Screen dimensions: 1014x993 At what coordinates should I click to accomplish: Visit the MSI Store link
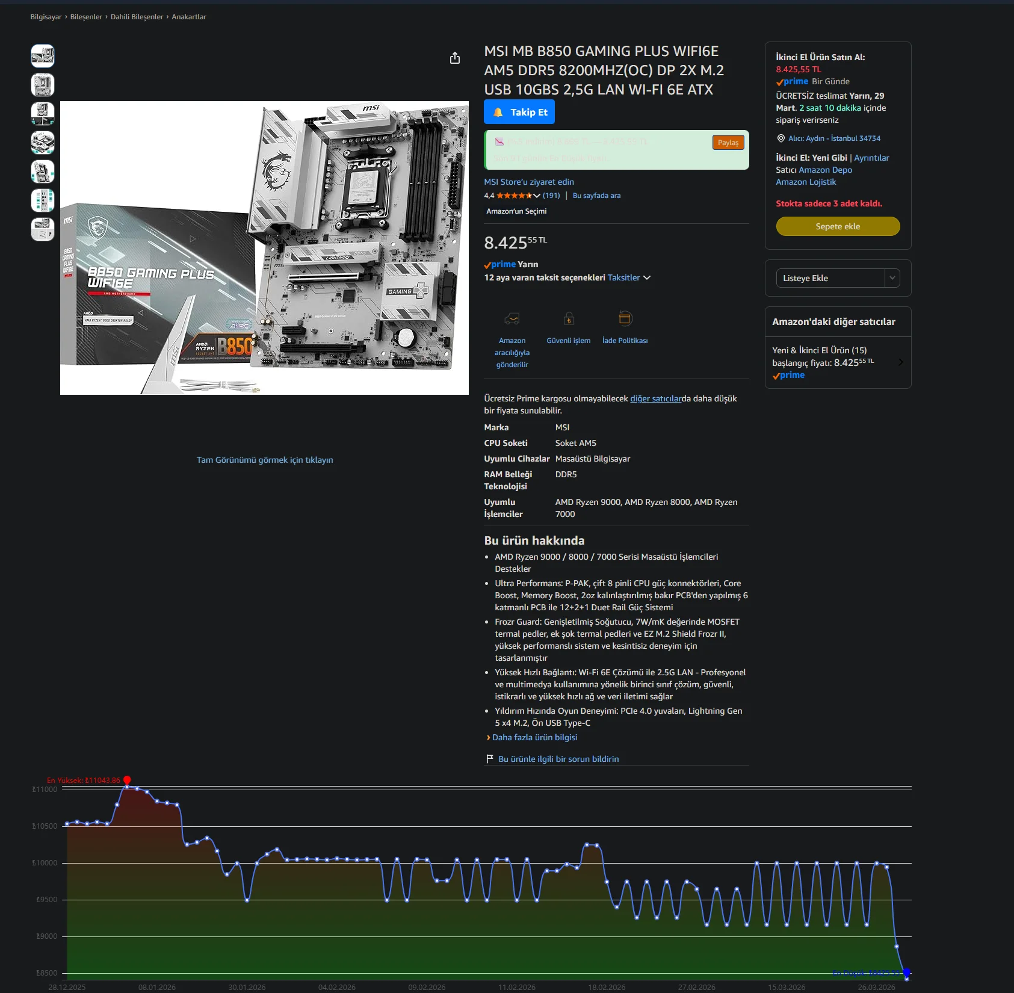pos(529,182)
